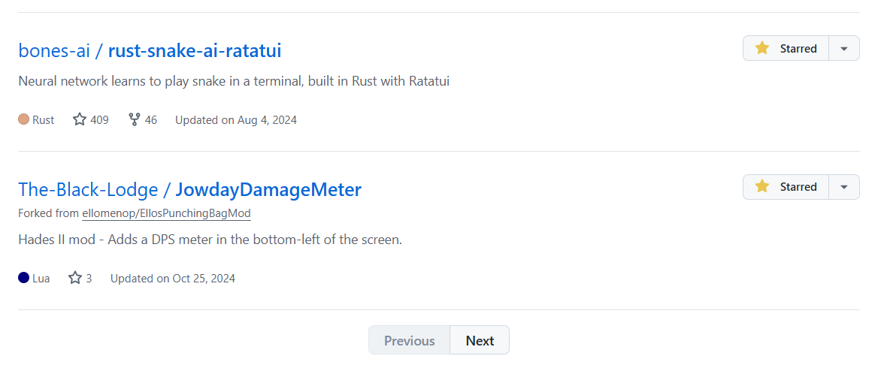
Task: Open stargazers list showing 409 stars
Action: 91,119
